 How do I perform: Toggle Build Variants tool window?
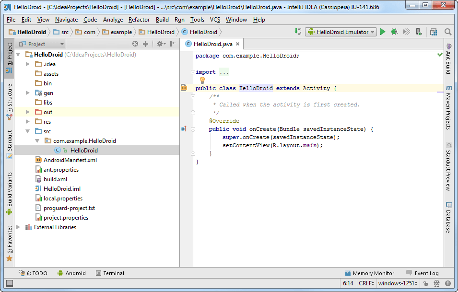[9, 193]
